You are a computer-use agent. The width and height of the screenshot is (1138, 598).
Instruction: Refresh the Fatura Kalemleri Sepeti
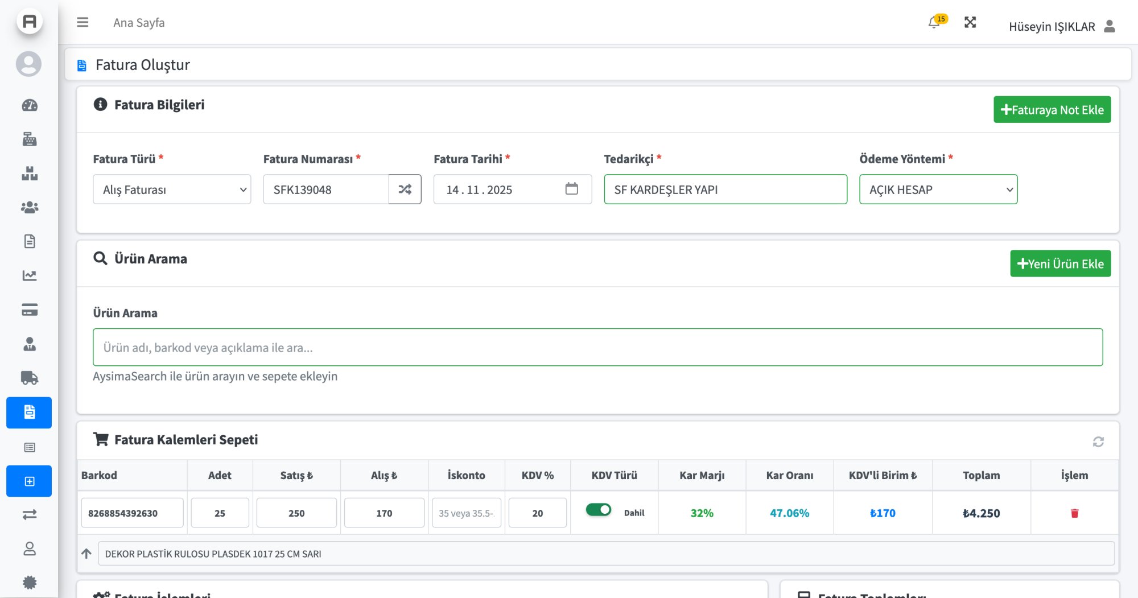click(1098, 442)
